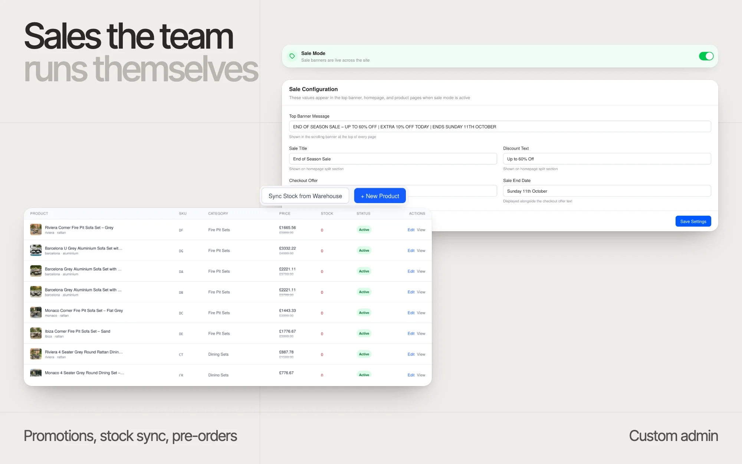View the Riviera 4 Seater Round Rattan set
The height and width of the screenshot is (464, 742).
[421, 354]
